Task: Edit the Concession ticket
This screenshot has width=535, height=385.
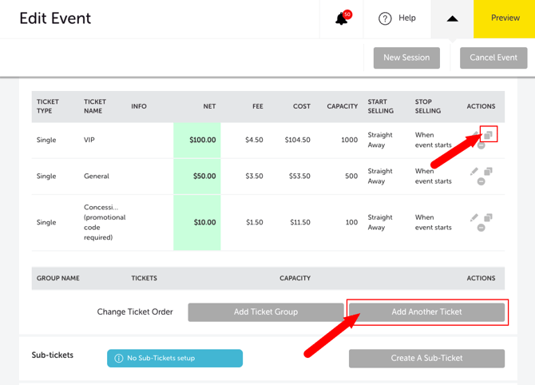Action: (474, 217)
